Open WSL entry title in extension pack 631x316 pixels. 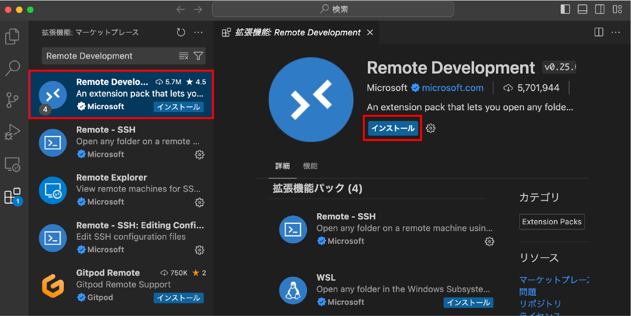[326, 277]
